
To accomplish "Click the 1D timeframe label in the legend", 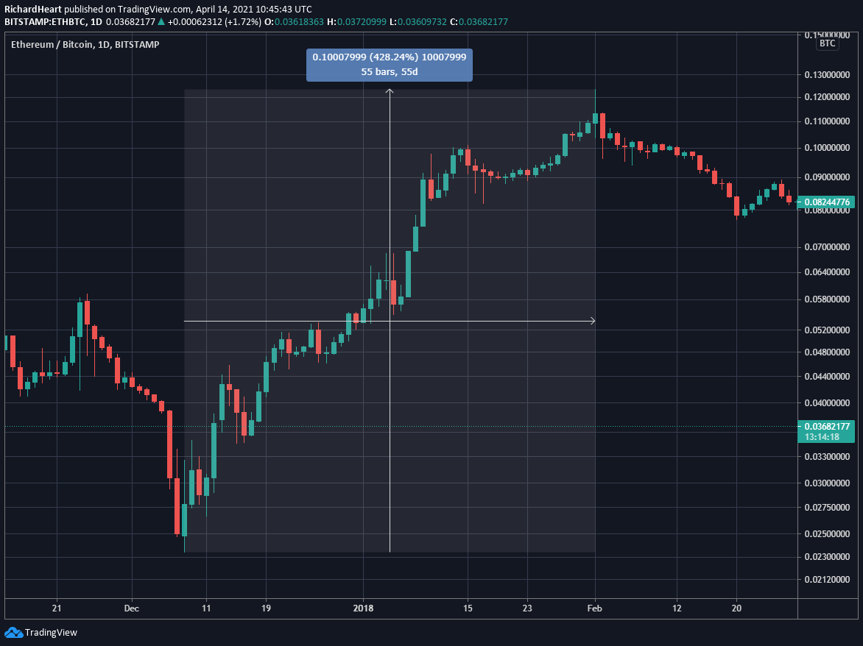I will click(x=102, y=44).
